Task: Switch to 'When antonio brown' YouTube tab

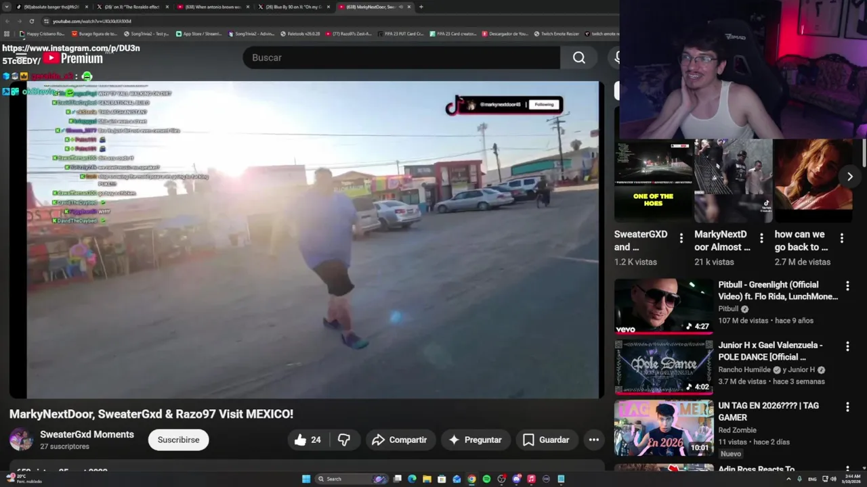Action: coord(213,7)
